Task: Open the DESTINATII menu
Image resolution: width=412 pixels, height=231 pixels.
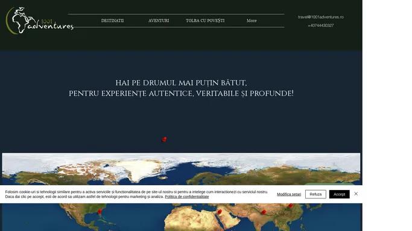Action: point(112,20)
